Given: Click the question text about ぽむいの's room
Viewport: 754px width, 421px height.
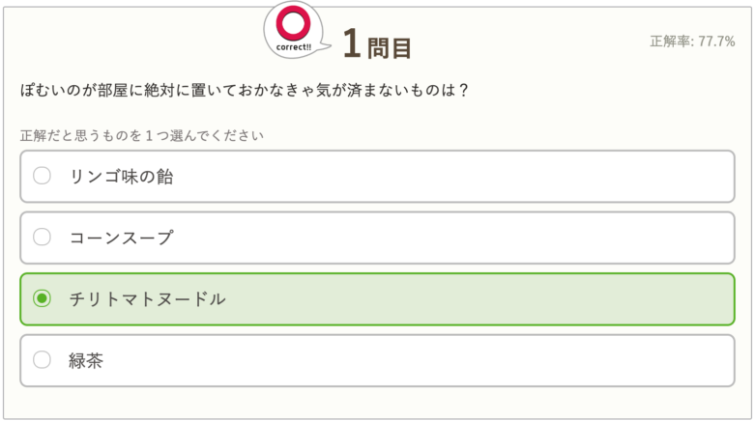Looking at the screenshot, I should tap(245, 90).
